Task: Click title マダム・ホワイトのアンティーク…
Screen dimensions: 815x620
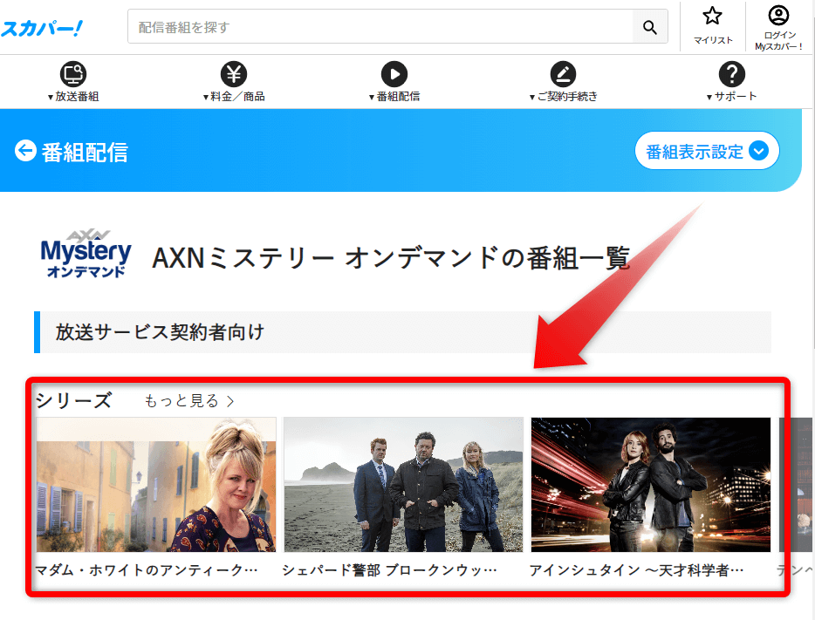Action: pos(147,570)
